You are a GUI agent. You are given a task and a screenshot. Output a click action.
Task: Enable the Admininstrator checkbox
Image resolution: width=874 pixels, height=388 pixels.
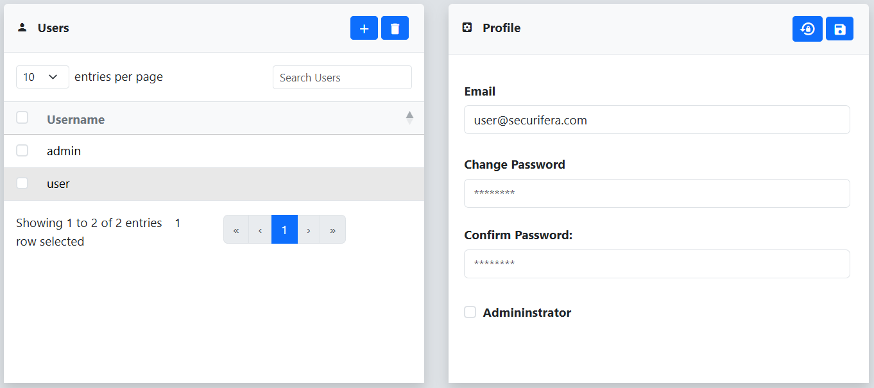pyautogui.click(x=470, y=312)
